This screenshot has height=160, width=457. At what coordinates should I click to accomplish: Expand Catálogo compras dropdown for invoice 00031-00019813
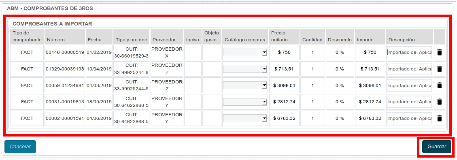point(245,102)
